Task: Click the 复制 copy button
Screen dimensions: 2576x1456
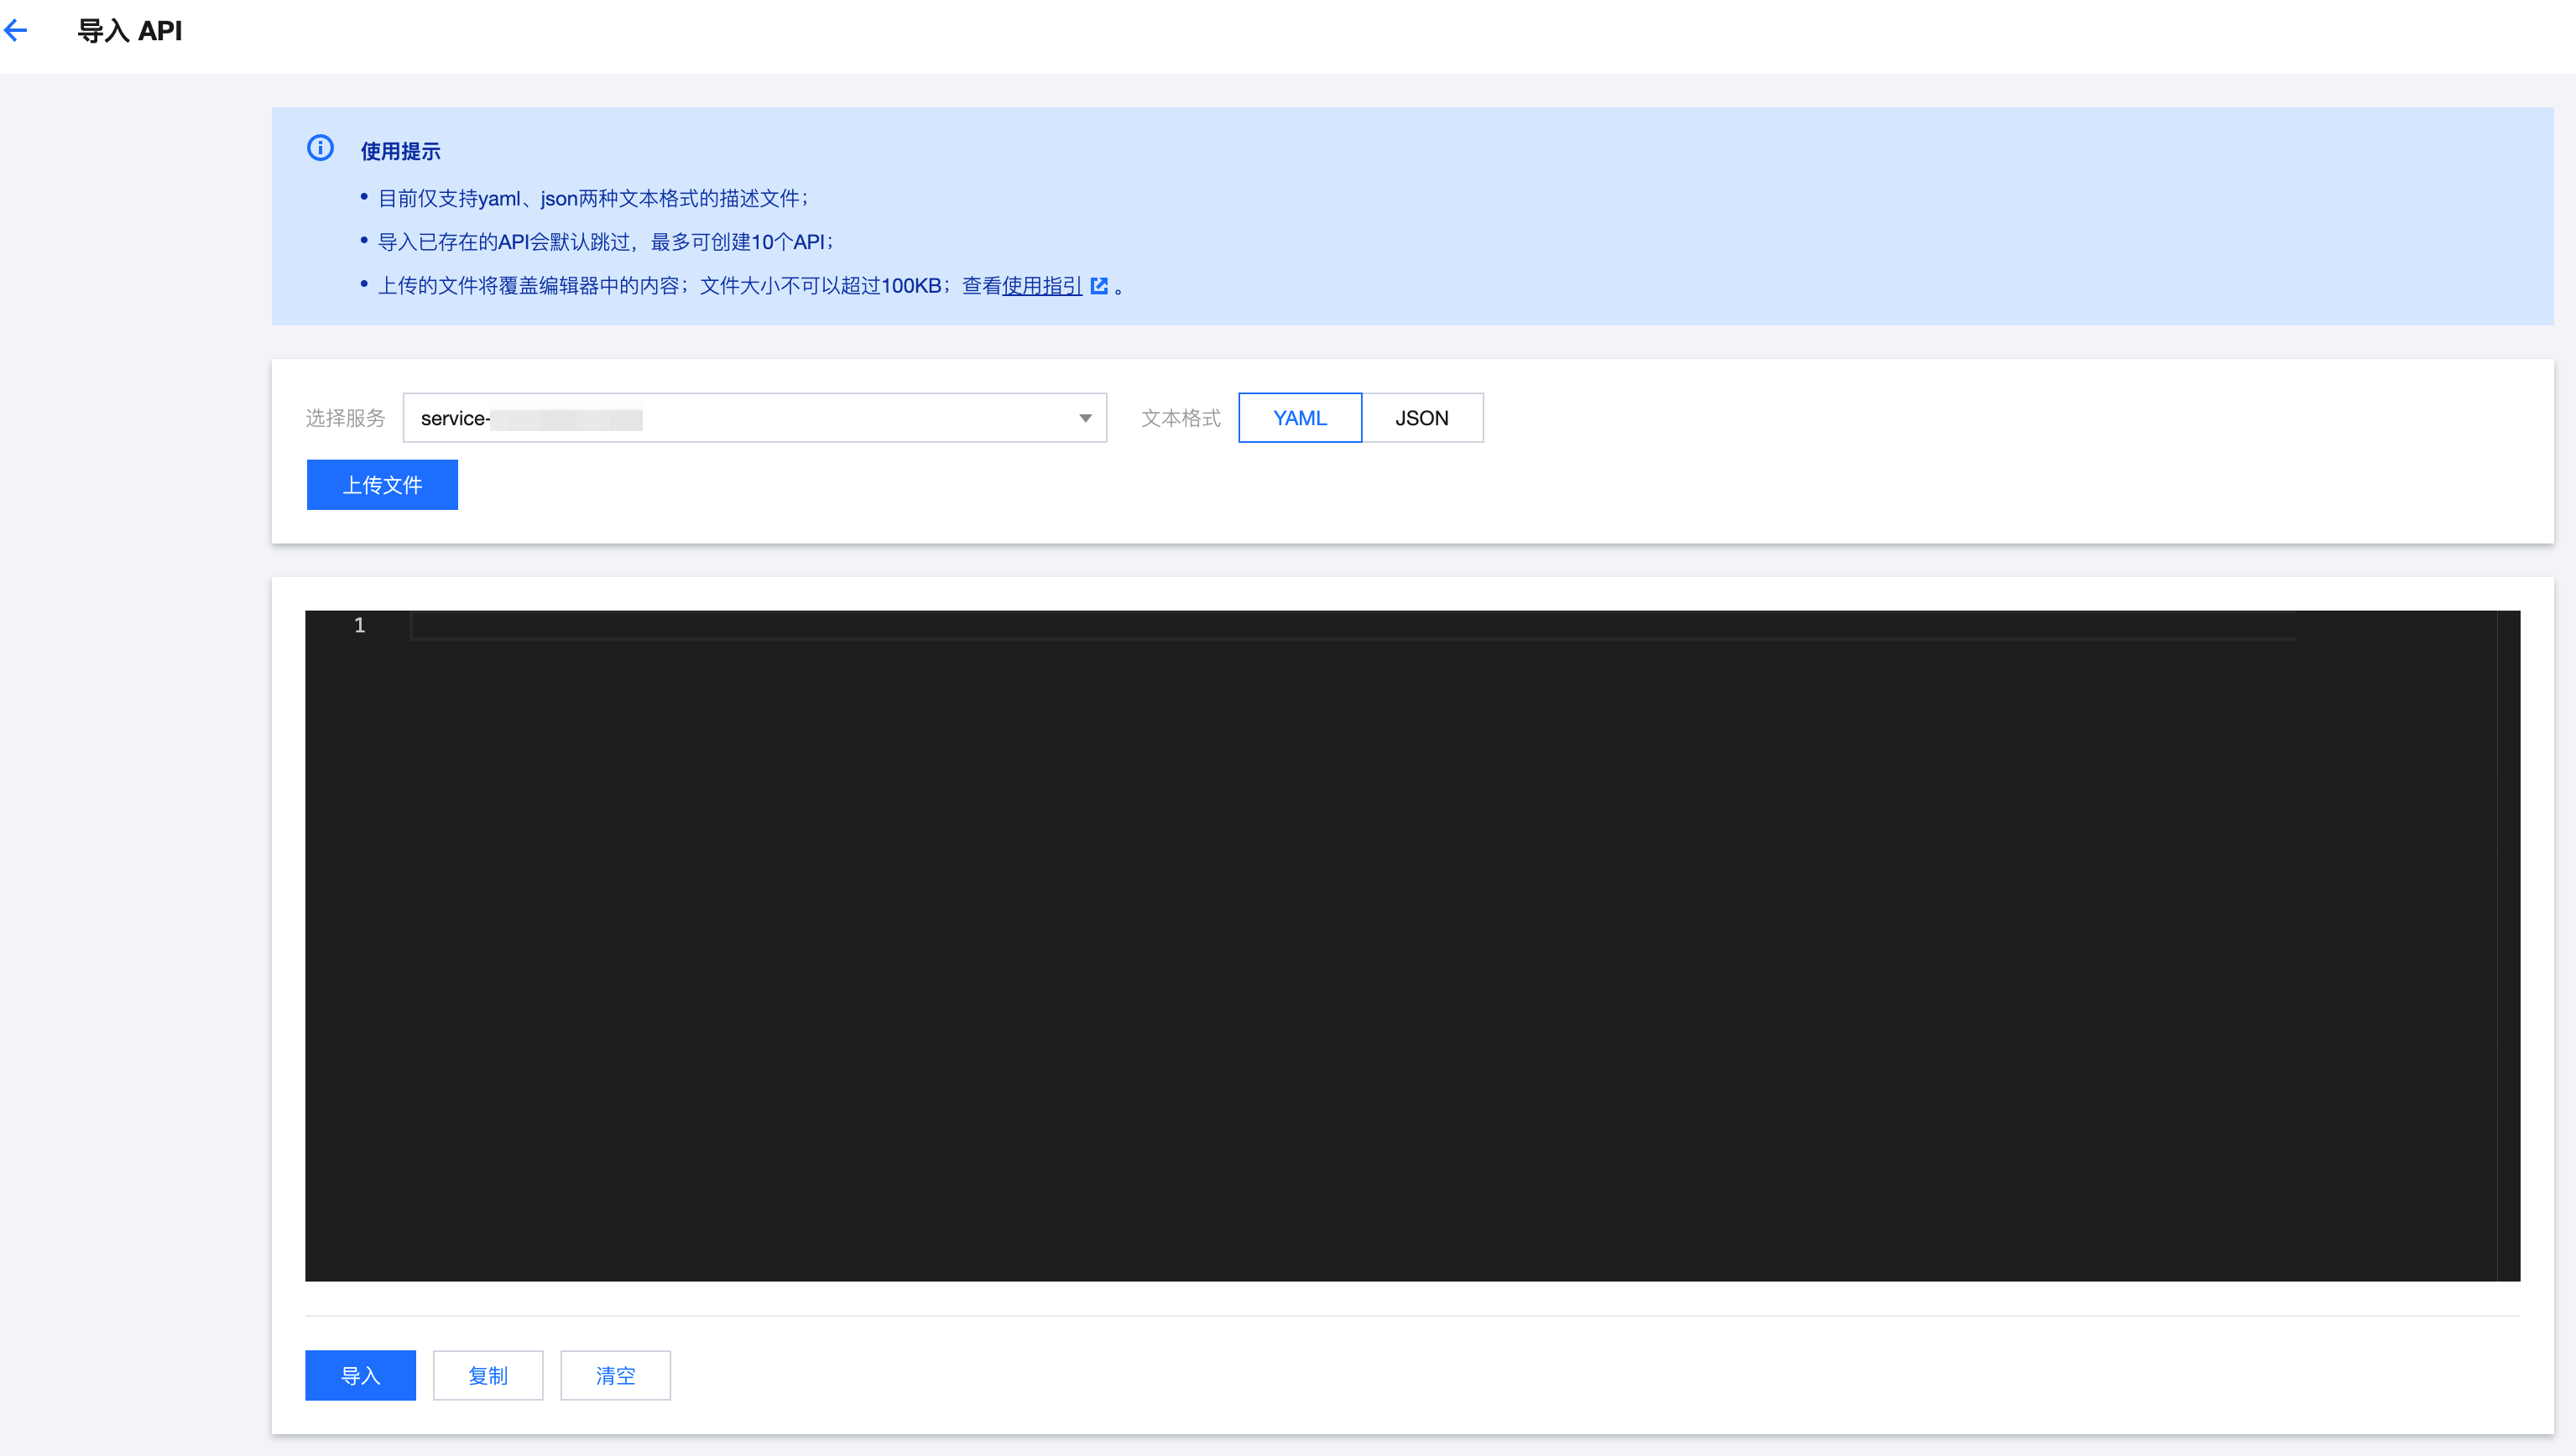Action: [488, 1376]
